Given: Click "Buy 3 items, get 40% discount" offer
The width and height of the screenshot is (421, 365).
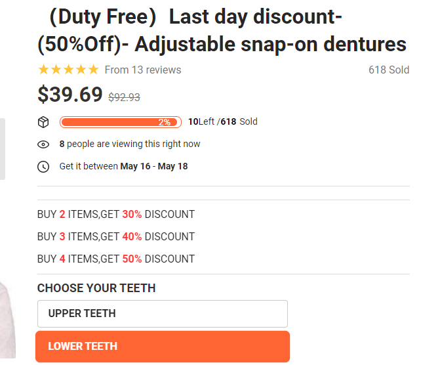Looking at the screenshot, I should (116, 236).
